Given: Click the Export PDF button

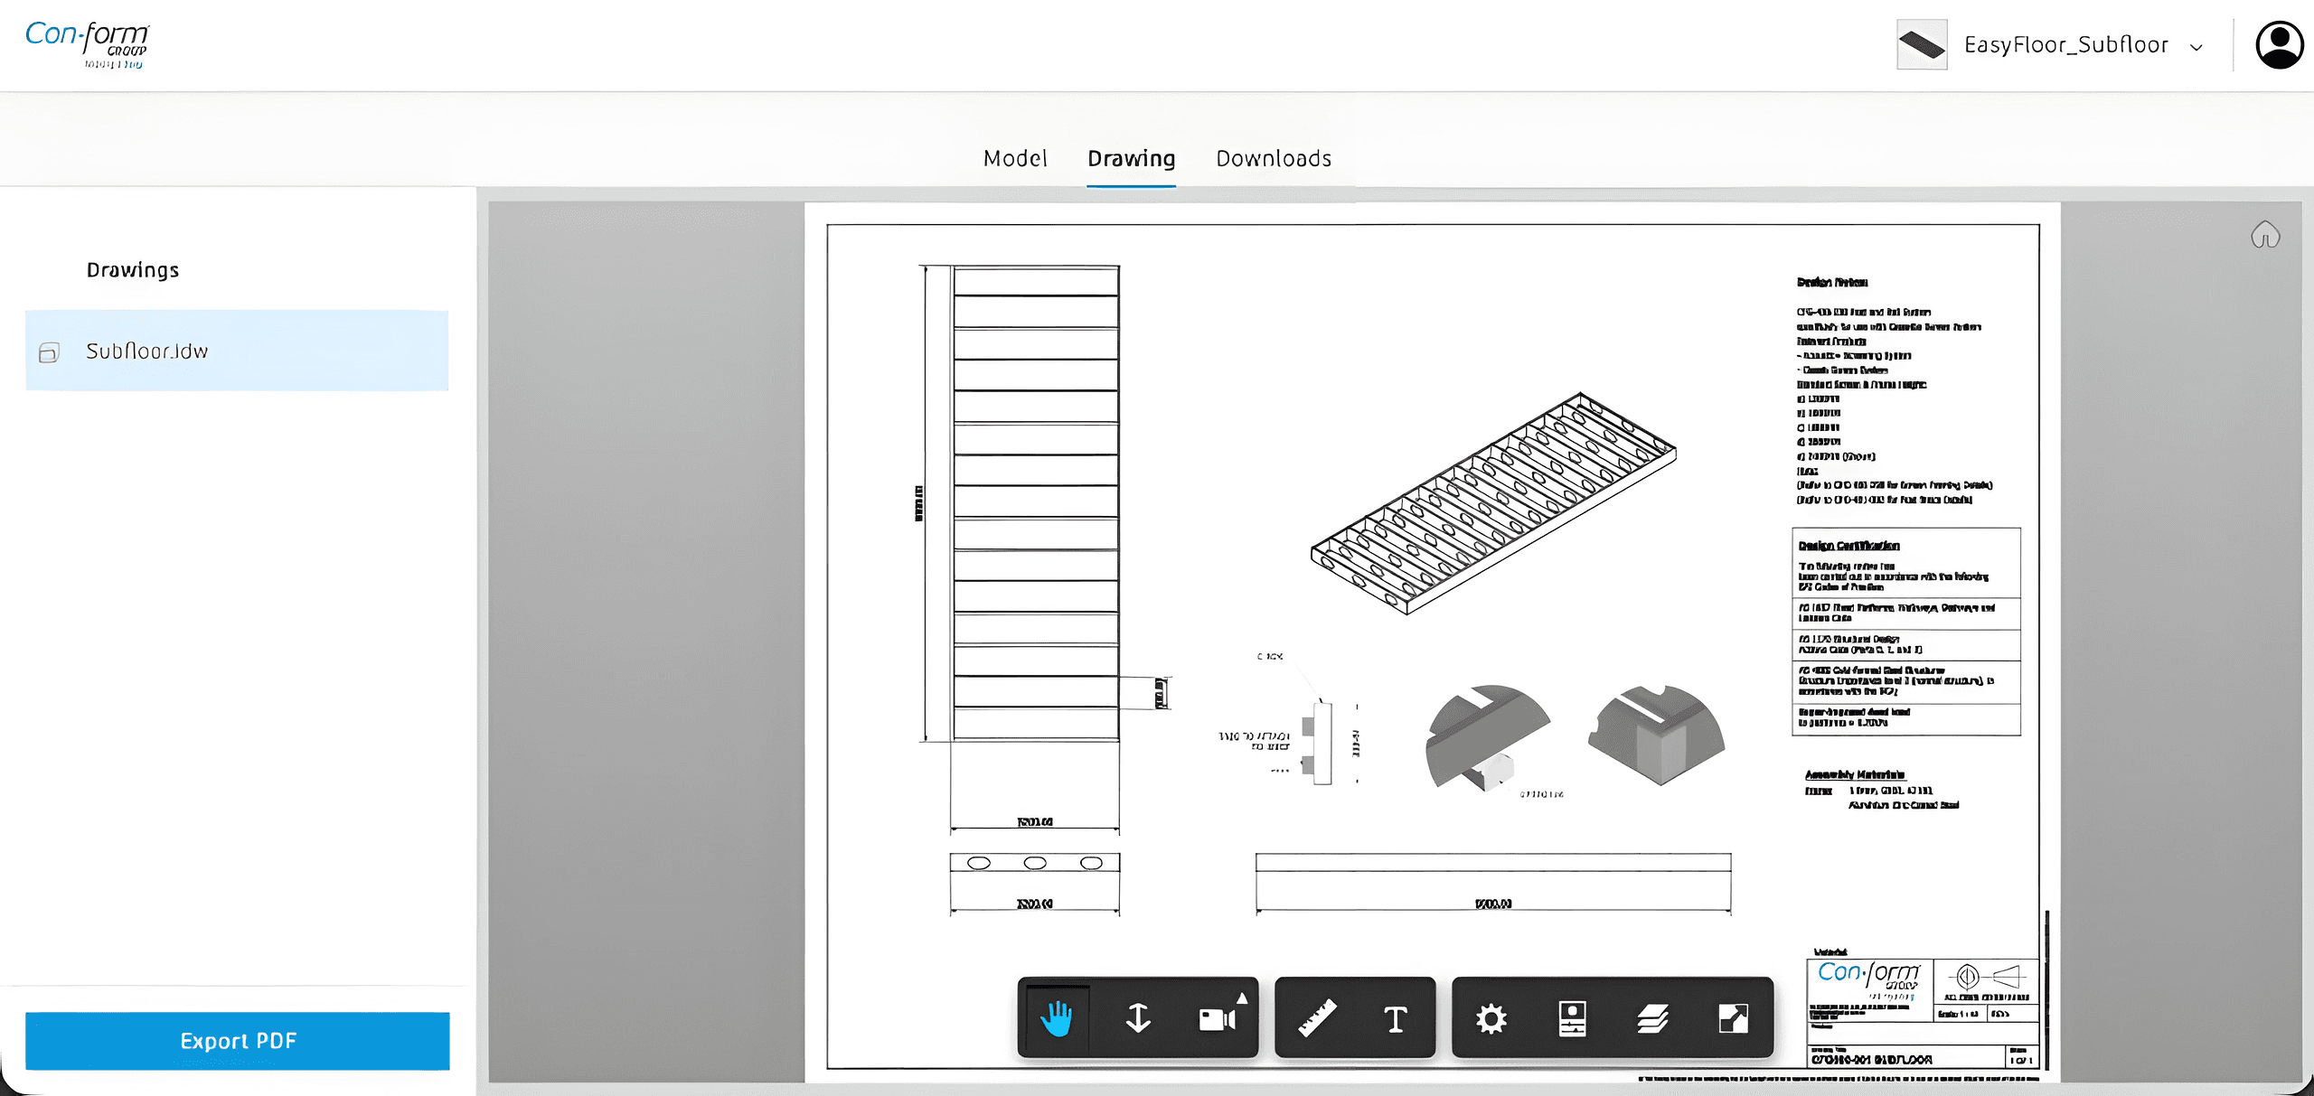Looking at the screenshot, I should click(x=238, y=1041).
